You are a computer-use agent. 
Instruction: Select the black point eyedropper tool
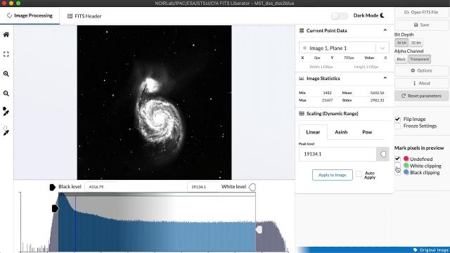click(6, 112)
